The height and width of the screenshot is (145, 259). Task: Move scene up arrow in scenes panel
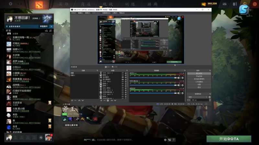pyautogui.click(x=79, y=100)
